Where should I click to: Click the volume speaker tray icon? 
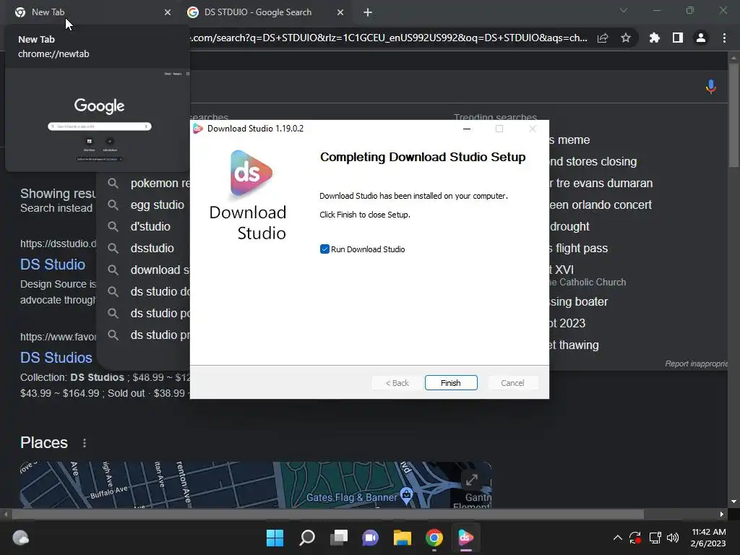[x=673, y=538]
